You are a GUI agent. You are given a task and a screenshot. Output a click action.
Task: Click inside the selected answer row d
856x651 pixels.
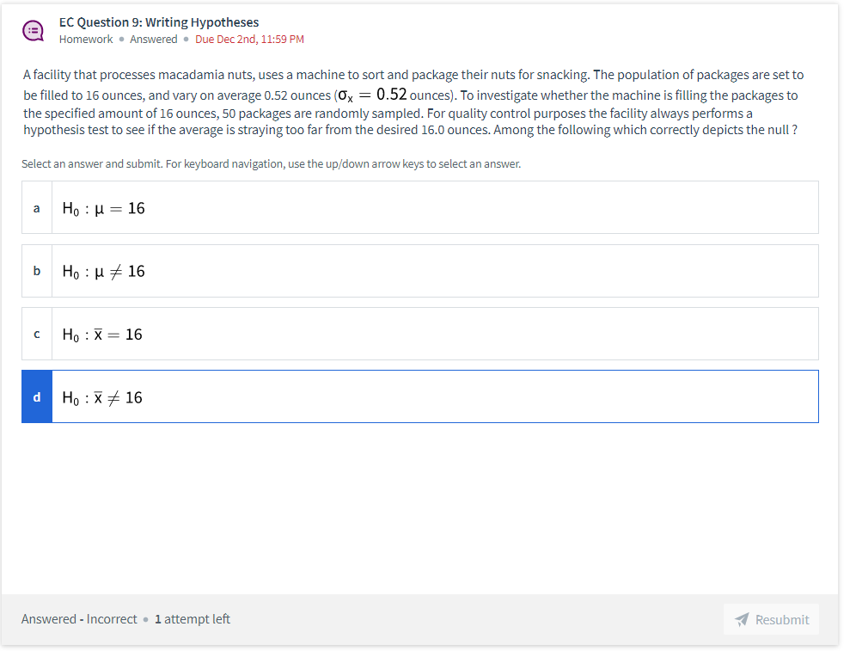click(430, 396)
